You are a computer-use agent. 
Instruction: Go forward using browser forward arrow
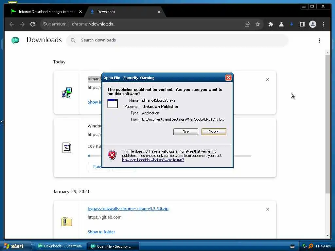coord(22,24)
